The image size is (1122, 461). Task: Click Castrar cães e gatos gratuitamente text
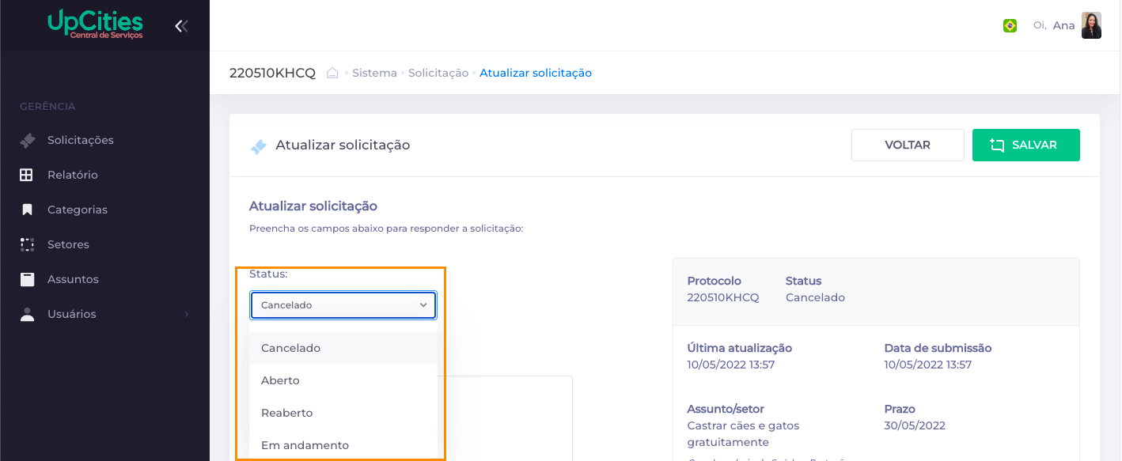coord(744,433)
